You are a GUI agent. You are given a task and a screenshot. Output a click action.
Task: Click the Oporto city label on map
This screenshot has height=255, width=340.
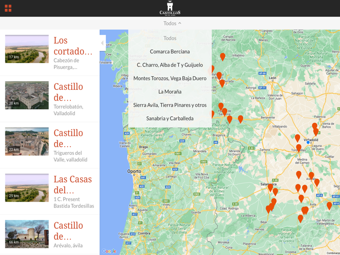(x=134, y=171)
